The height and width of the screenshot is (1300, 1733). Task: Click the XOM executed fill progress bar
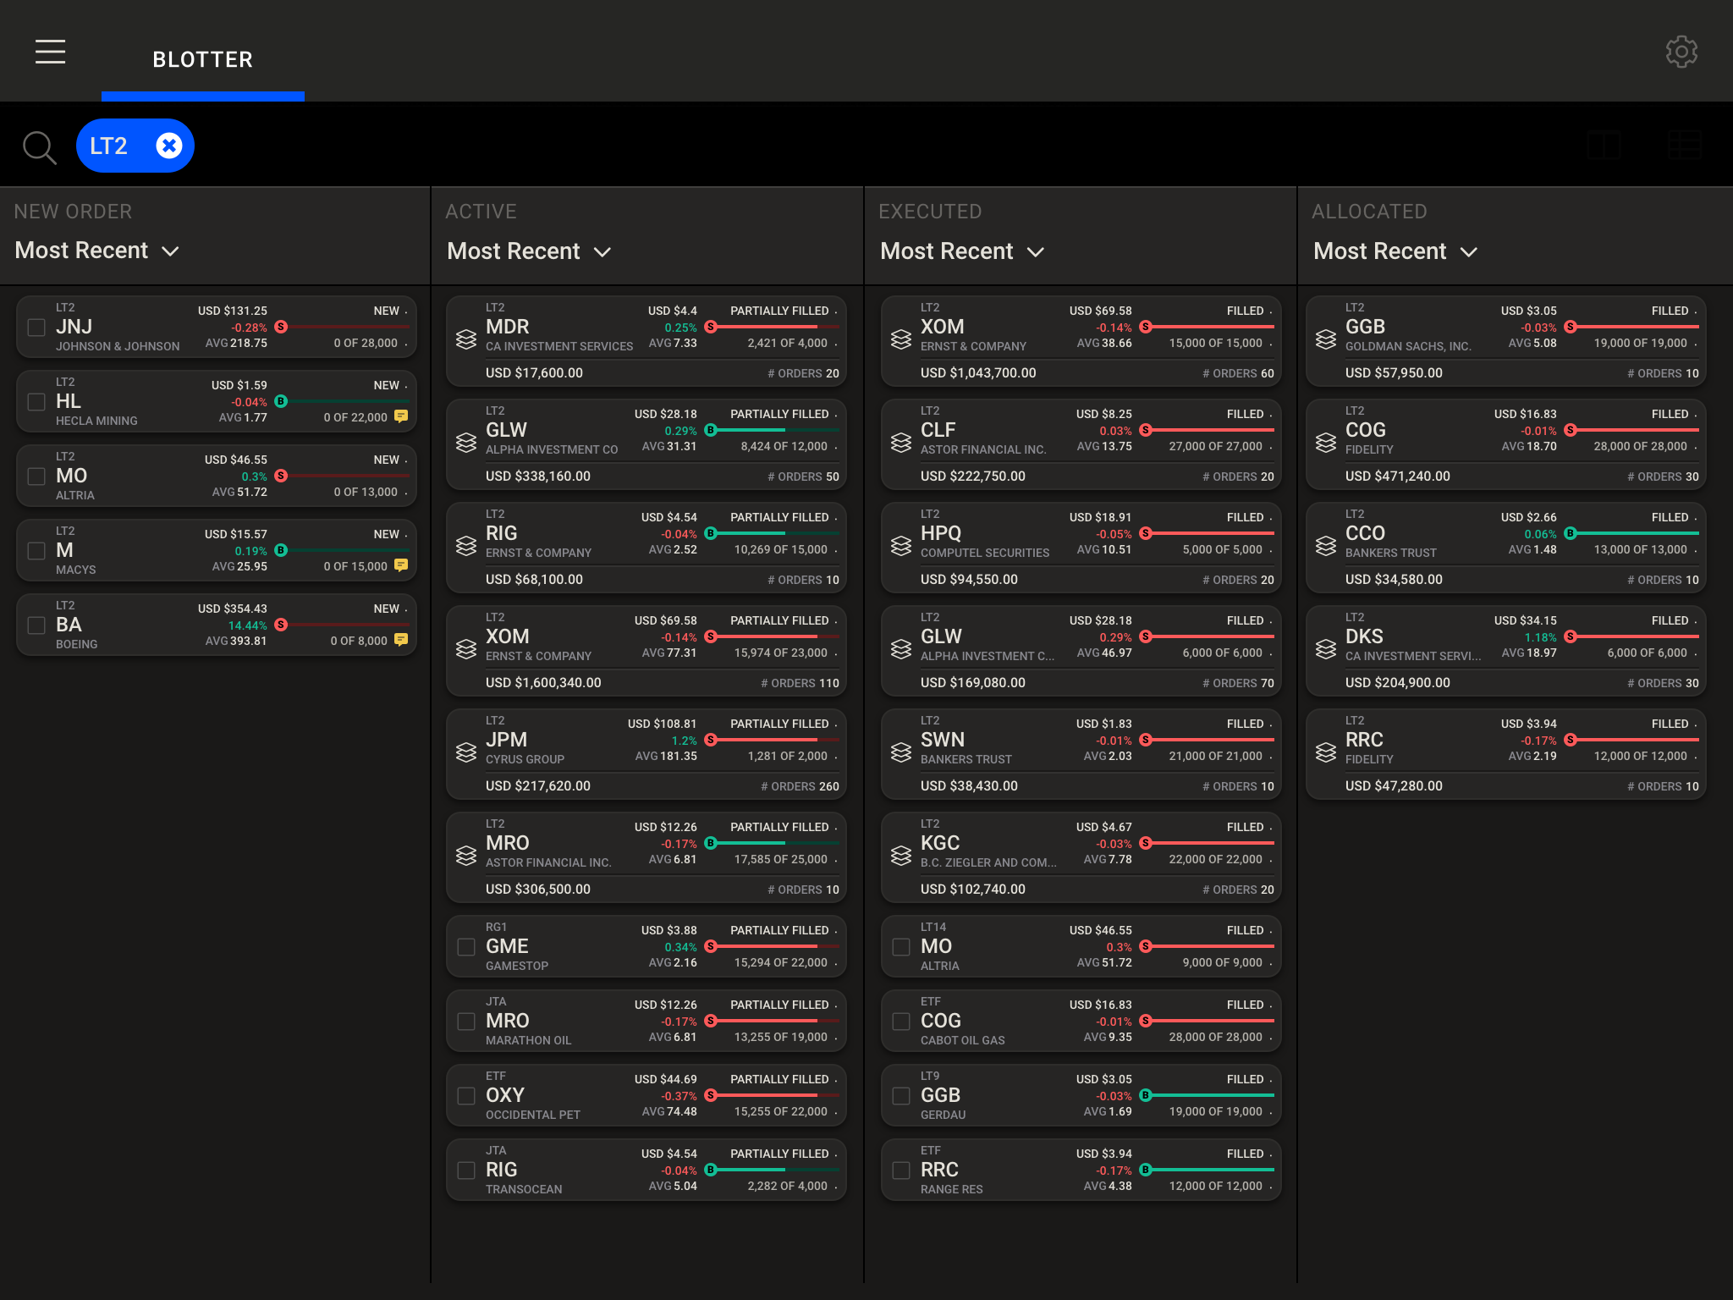[1210, 327]
